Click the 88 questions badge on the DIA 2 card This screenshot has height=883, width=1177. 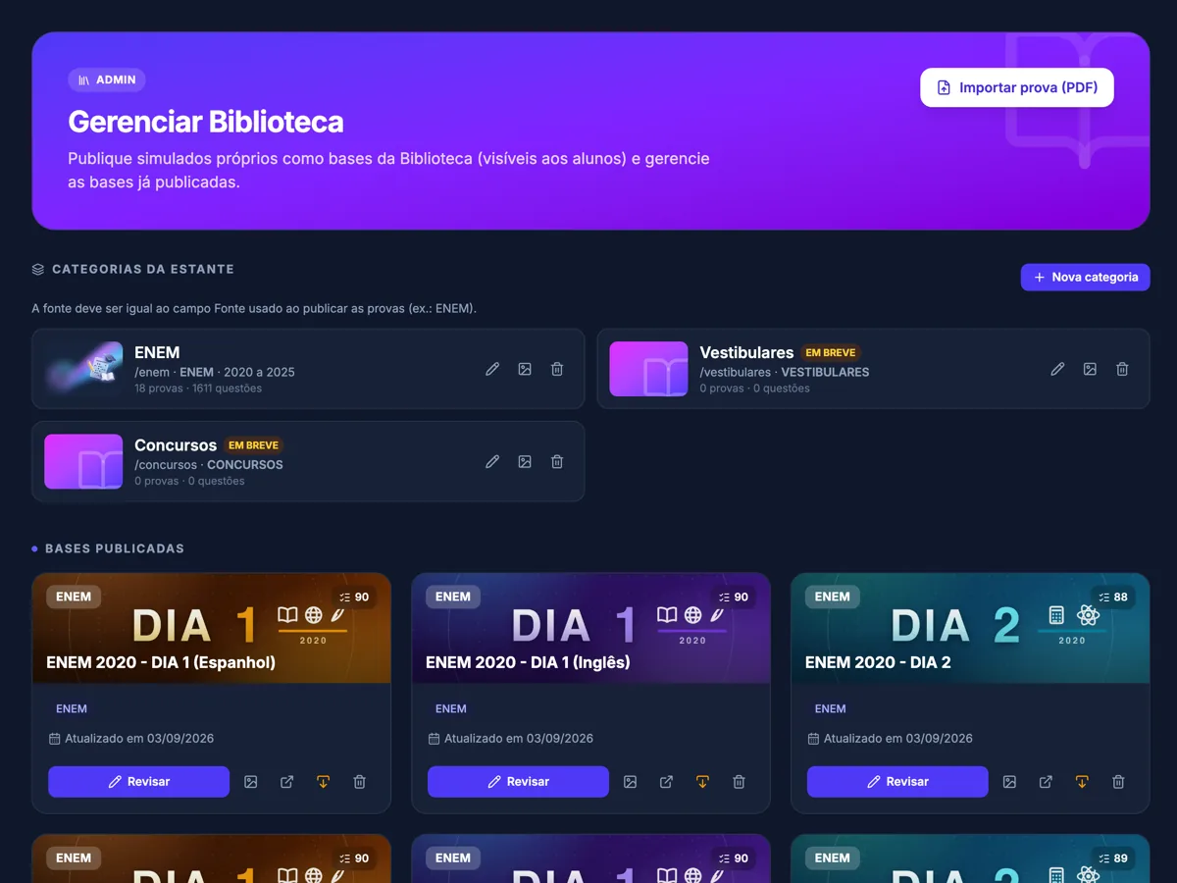click(1113, 597)
